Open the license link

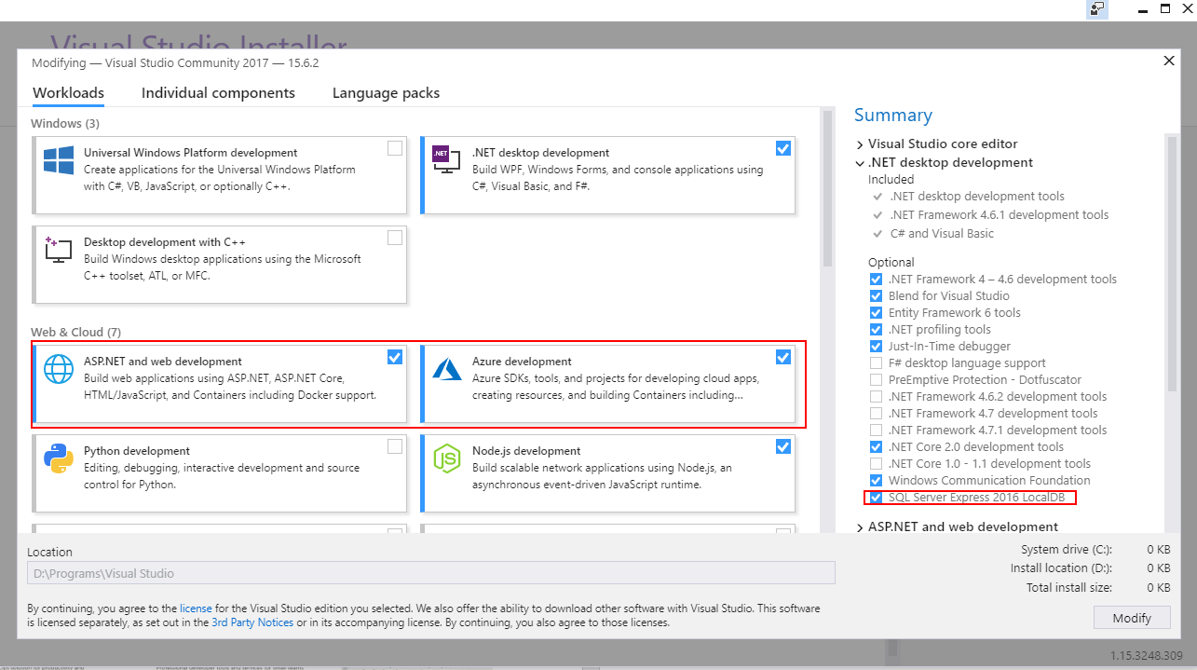(196, 608)
